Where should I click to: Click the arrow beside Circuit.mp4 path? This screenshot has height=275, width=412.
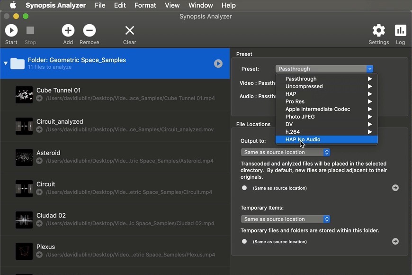point(39,192)
